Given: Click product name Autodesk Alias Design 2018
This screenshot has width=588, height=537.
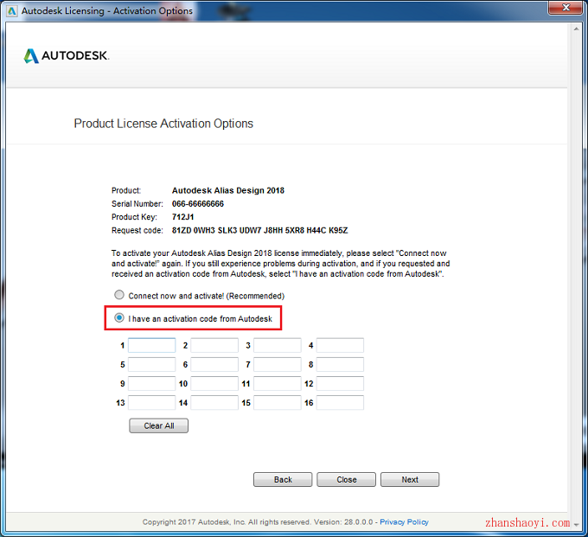Looking at the screenshot, I should tap(228, 190).
